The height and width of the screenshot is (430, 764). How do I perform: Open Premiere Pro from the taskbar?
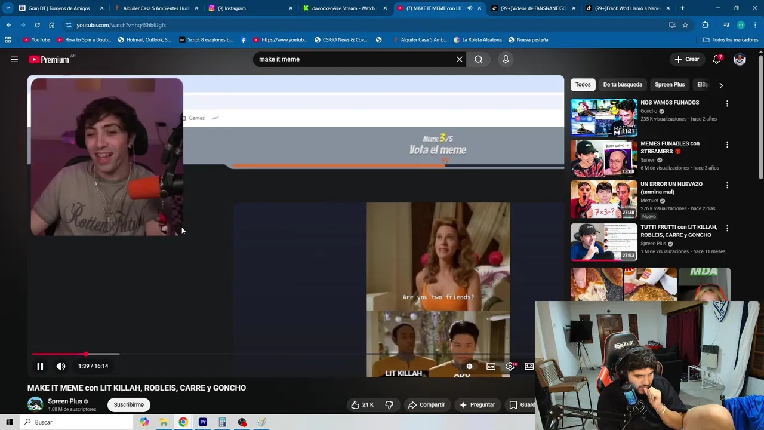pyautogui.click(x=203, y=422)
